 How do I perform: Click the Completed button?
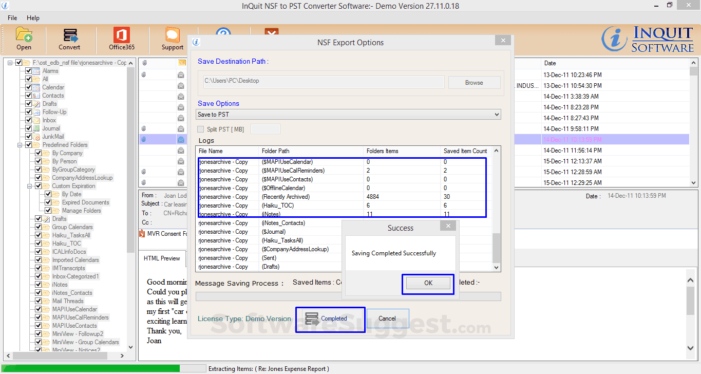point(330,319)
